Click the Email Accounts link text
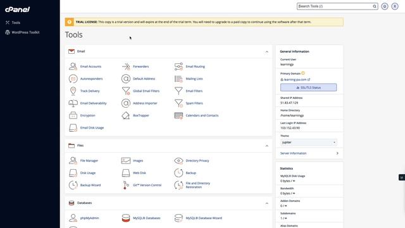Viewport: 405px width, 228px height. pyautogui.click(x=90, y=66)
